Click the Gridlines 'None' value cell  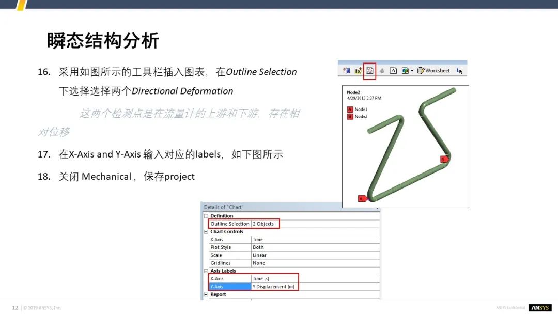315,263
